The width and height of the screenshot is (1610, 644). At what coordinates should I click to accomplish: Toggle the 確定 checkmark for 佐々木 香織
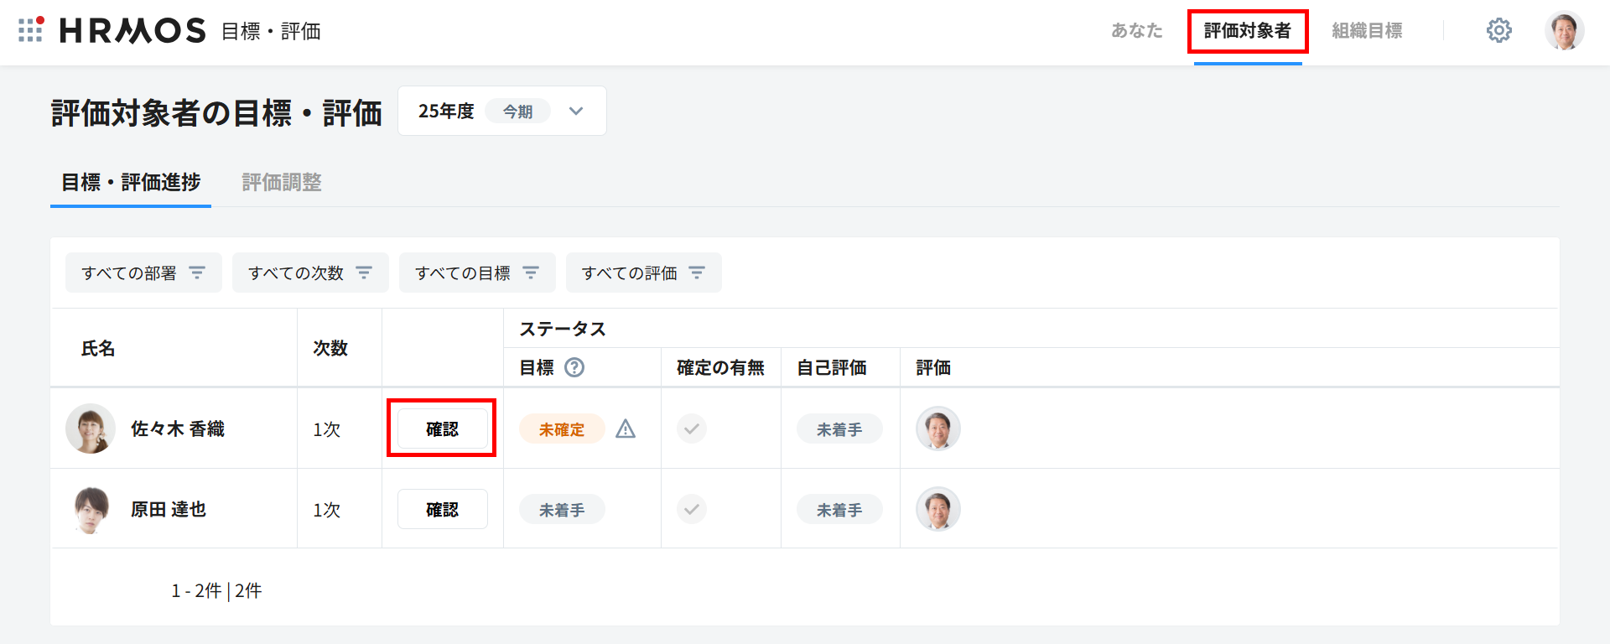click(692, 429)
